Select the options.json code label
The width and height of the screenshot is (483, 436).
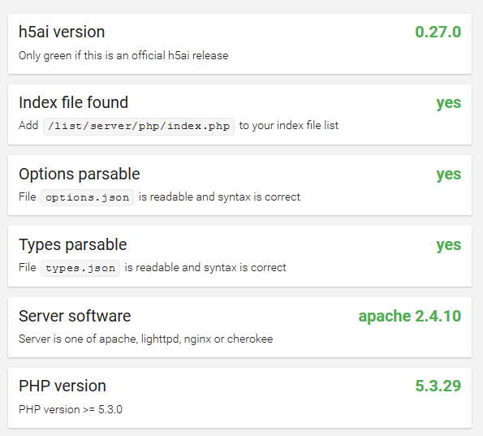(87, 197)
